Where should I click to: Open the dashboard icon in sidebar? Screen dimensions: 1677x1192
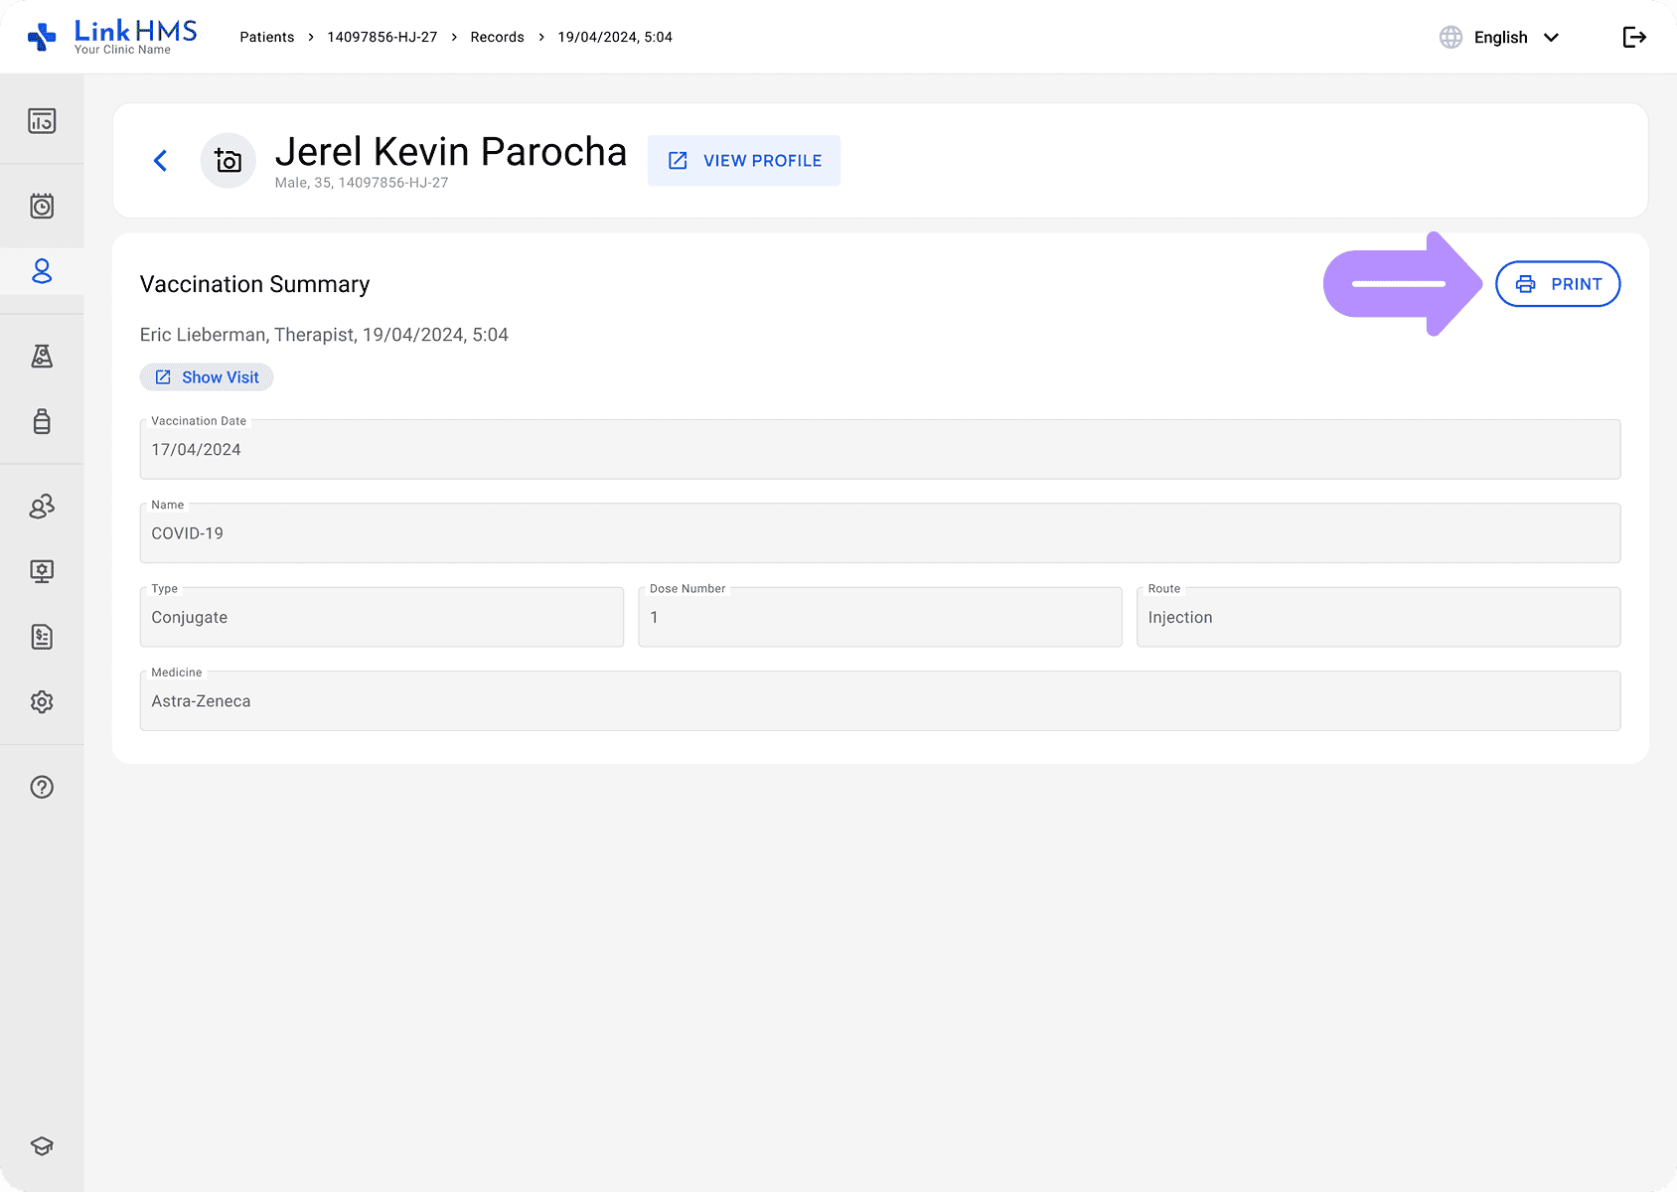tap(42, 121)
